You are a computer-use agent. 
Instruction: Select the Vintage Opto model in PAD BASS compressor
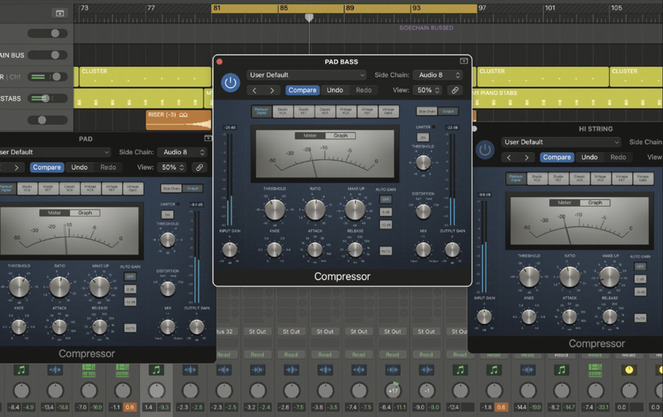pyautogui.click(x=388, y=112)
